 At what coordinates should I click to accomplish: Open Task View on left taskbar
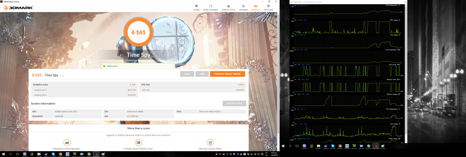click(x=17, y=154)
